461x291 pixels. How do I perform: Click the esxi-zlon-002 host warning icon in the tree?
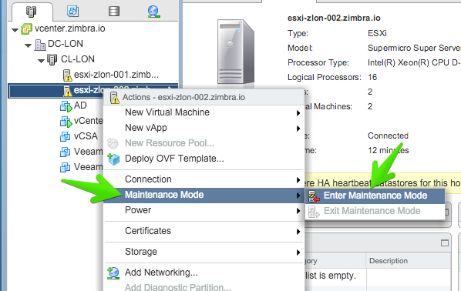pyautogui.click(x=67, y=90)
